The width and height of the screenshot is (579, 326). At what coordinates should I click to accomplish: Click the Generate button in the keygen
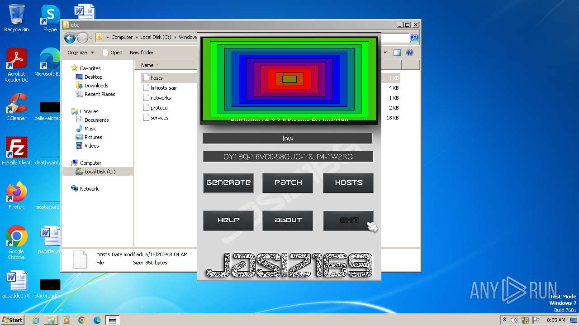[228, 183]
